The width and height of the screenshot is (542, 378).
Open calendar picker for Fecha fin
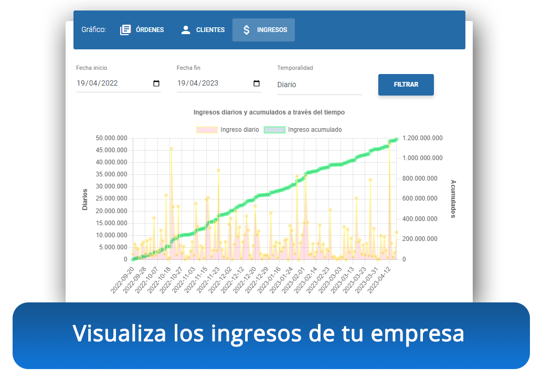coord(257,83)
